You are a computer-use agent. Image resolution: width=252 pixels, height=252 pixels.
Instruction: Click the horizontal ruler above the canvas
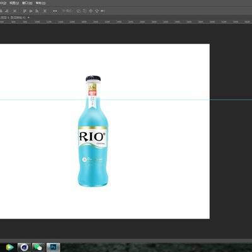point(126,22)
